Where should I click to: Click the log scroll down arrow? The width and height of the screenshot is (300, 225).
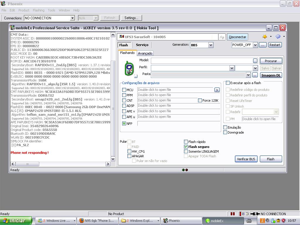tap(113, 159)
